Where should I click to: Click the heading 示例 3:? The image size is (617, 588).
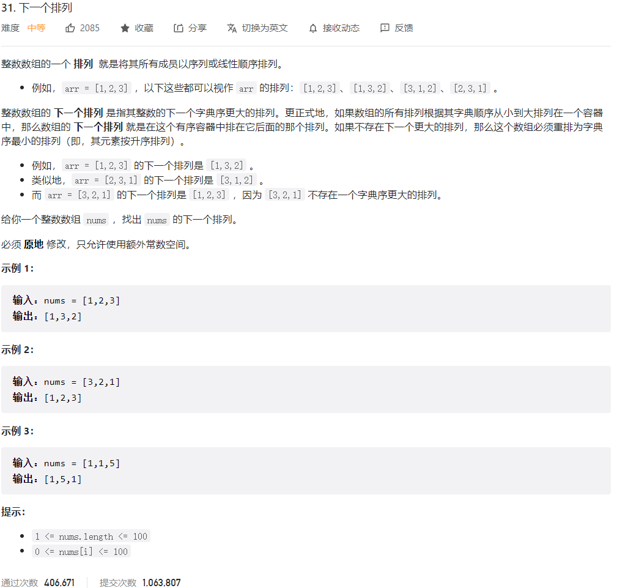pyautogui.click(x=17, y=431)
